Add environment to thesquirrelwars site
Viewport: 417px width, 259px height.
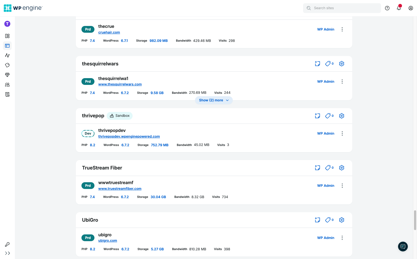tap(317, 64)
